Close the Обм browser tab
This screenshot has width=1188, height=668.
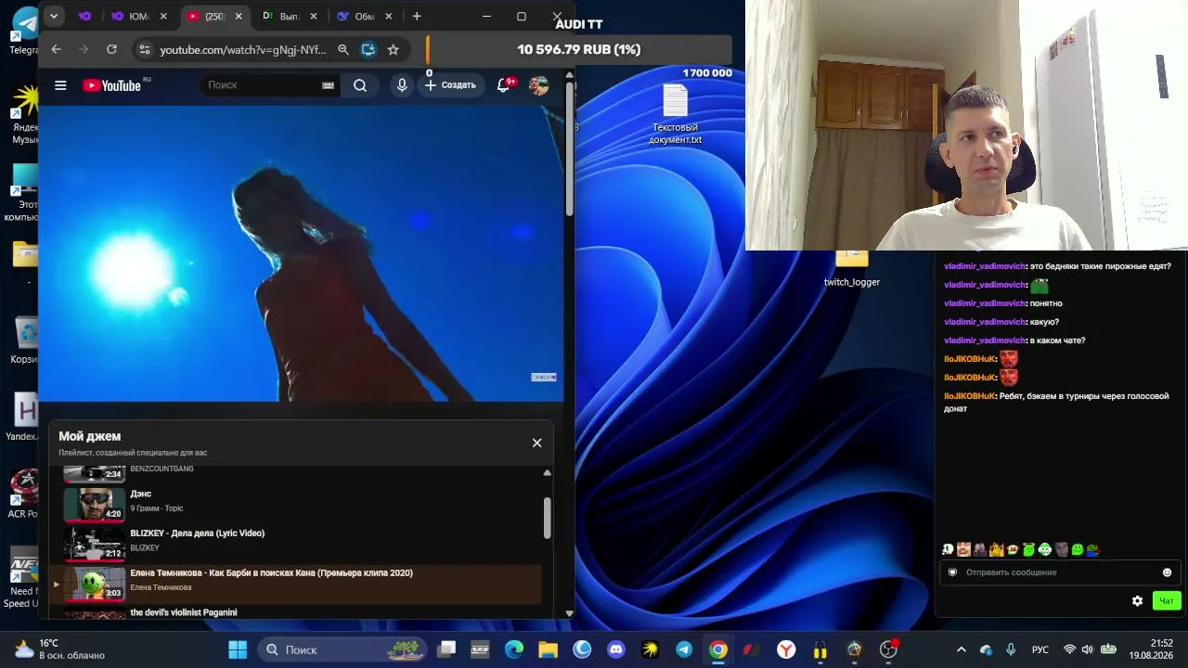tap(388, 16)
